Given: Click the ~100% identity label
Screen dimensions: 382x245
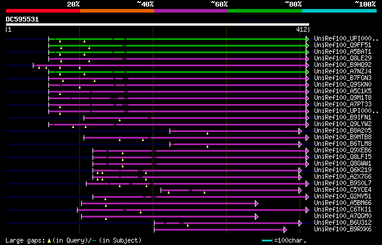Looking at the screenshot, I should pyautogui.click(x=365, y=4).
